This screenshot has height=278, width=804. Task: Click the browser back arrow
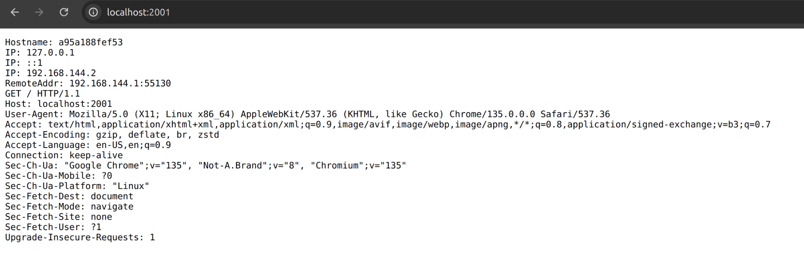pyautogui.click(x=15, y=12)
